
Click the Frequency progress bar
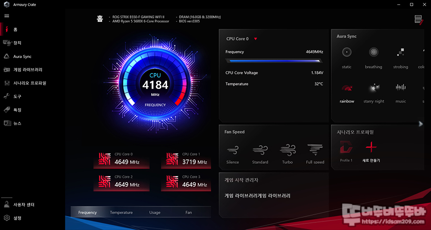coord(274,61)
